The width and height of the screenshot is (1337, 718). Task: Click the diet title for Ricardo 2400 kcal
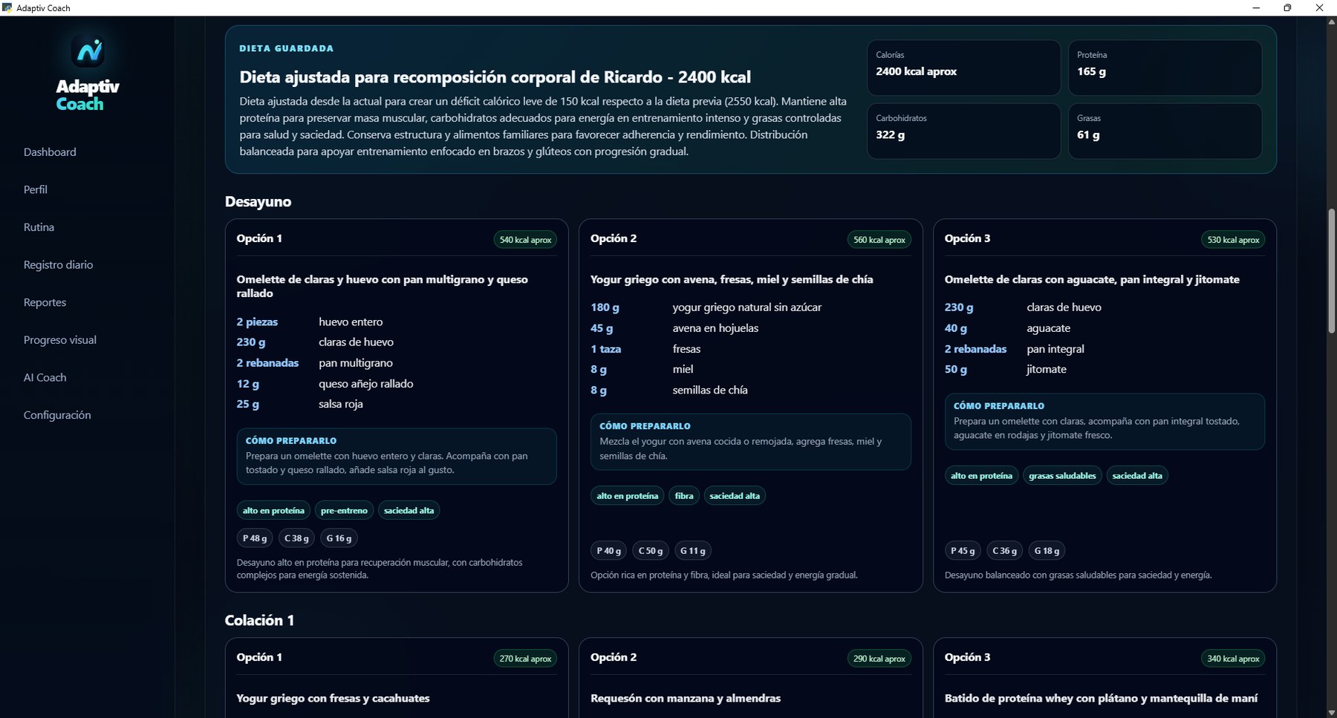[495, 77]
